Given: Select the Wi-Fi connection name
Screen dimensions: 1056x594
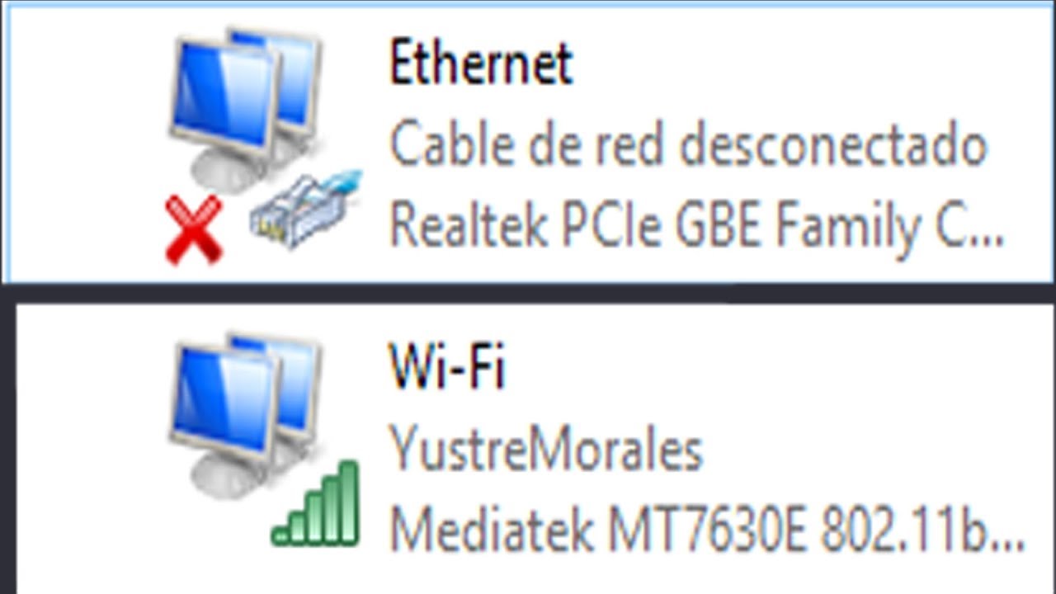Looking at the screenshot, I should click(x=446, y=366).
